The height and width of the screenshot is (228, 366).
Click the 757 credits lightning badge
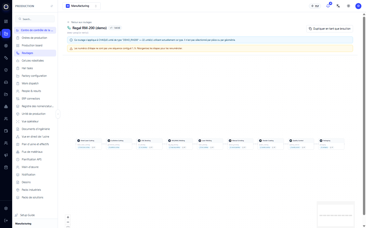315,6
